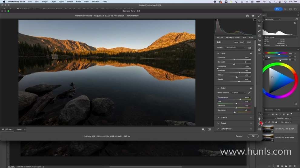Viewport: 300px width, 168px height.
Task: Switch to the Channels tab
Action: coord(269,110)
